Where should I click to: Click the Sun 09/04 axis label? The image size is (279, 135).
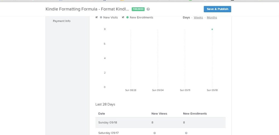tap(158, 90)
